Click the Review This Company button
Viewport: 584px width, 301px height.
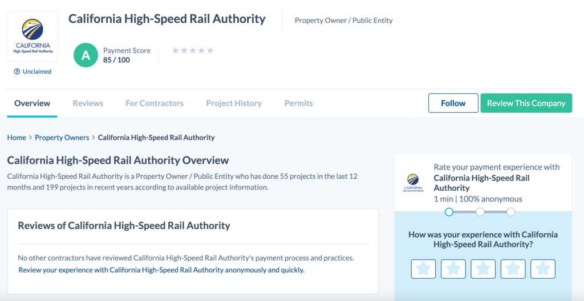tap(526, 103)
